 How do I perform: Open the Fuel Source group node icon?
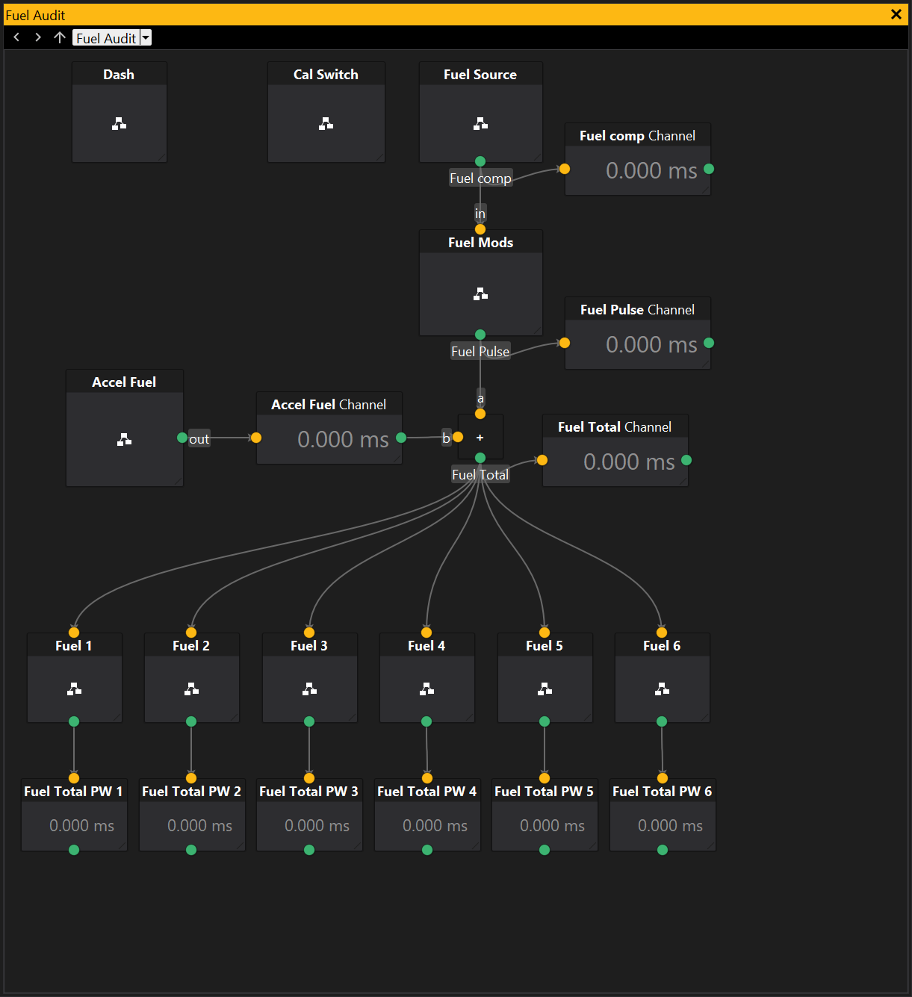(480, 124)
